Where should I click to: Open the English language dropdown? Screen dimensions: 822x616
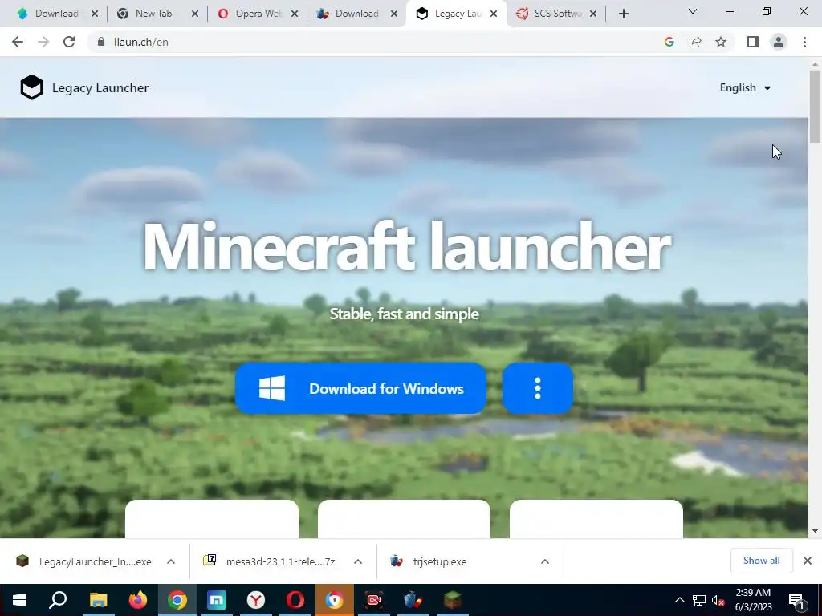pos(745,88)
